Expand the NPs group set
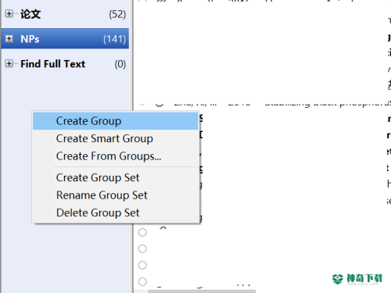Image resolution: width=391 pixels, height=293 pixels. 9,38
